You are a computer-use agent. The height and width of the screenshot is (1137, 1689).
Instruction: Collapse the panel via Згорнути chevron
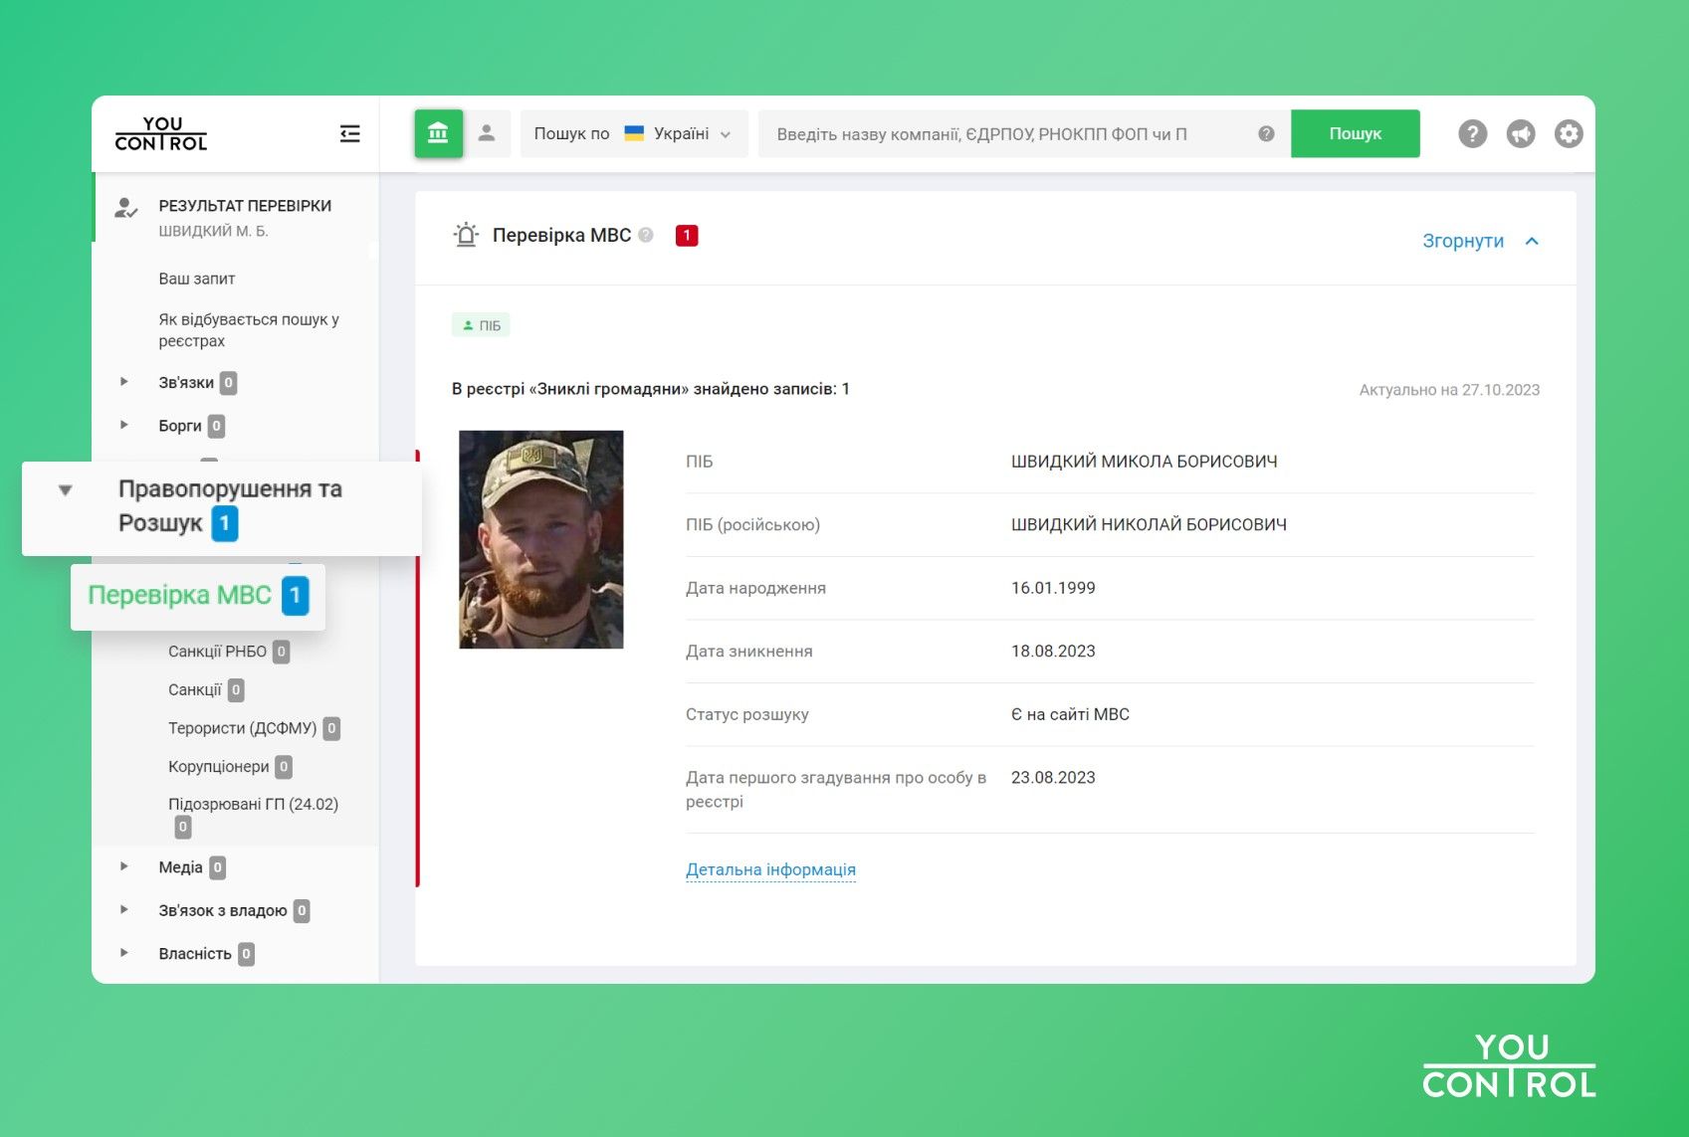[x=1533, y=241]
